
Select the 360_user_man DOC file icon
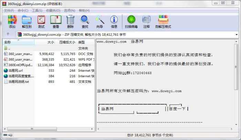pyautogui.click(x=6, y=54)
